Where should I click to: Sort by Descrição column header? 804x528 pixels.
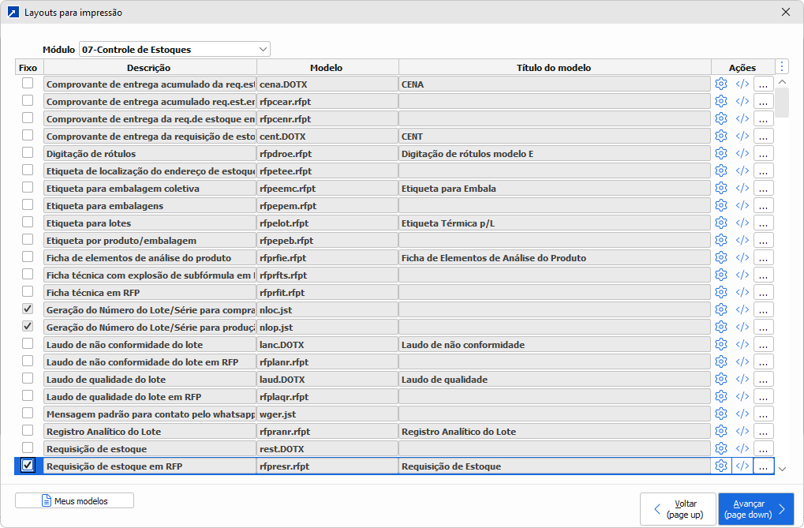tap(148, 68)
